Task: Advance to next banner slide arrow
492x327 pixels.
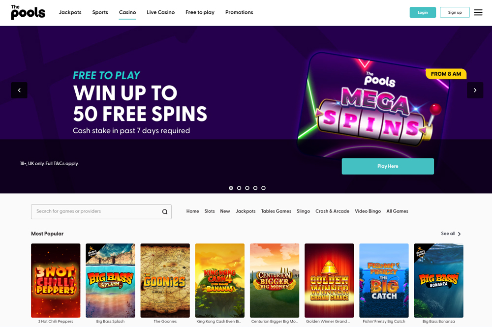Action: click(475, 90)
